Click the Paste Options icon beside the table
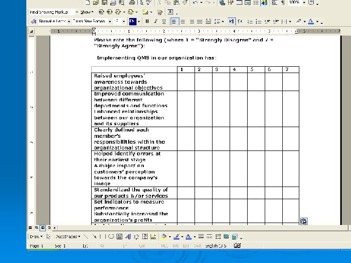The image size is (351, 263). (304, 222)
